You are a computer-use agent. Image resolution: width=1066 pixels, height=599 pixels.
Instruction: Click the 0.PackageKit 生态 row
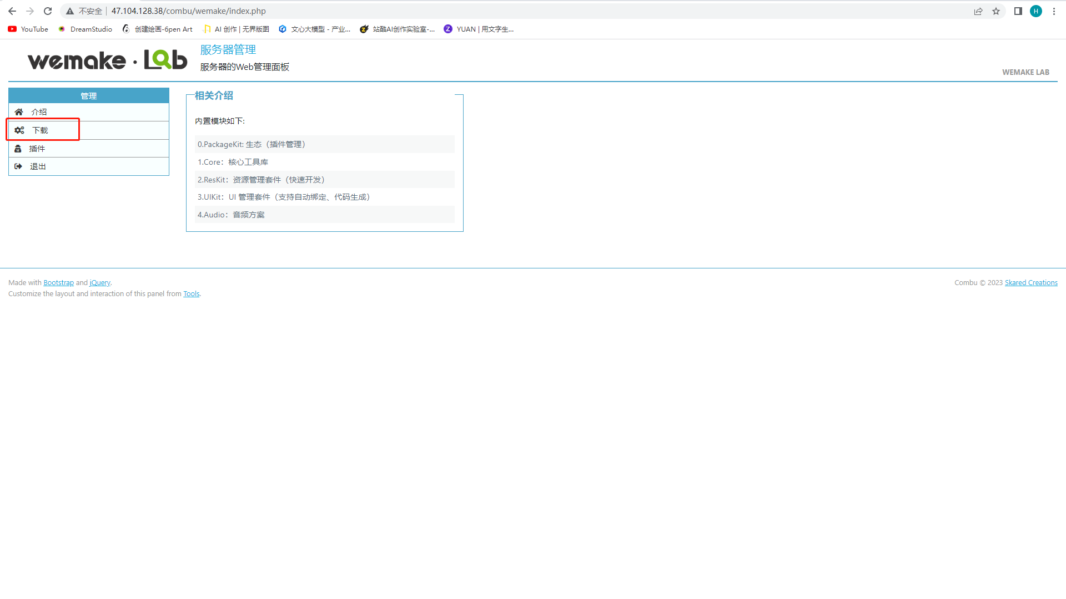pos(325,144)
